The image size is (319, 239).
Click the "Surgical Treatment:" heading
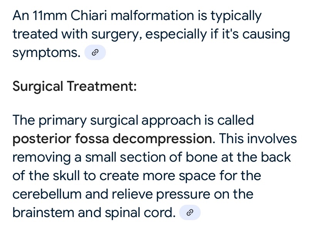(74, 87)
